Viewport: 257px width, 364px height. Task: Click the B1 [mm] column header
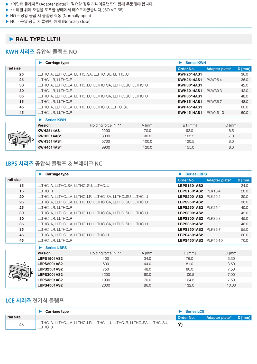[190, 126]
